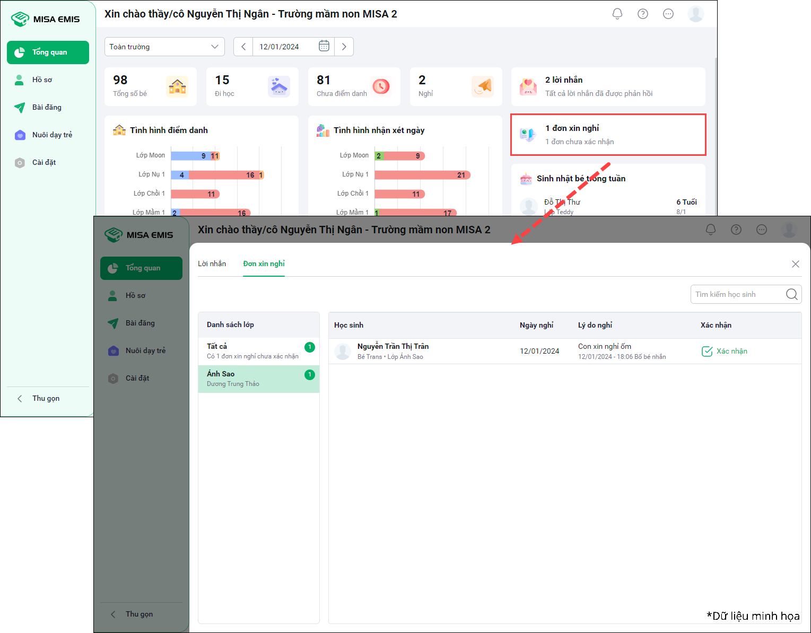Click the Tìm kiếm học sinh search field
811x633 pixels.
click(x=737, y=294)
